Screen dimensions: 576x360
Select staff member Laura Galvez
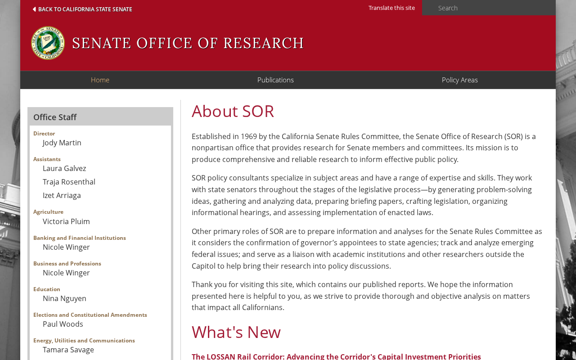click(x=64, y=168)
